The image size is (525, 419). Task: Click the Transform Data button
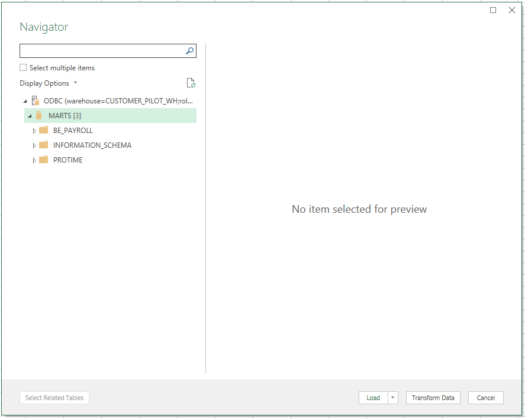(433, 398)
